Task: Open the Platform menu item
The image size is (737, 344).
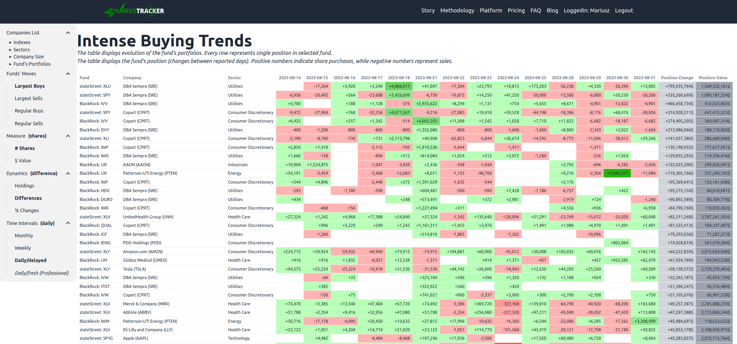Action: pos(491,10)
